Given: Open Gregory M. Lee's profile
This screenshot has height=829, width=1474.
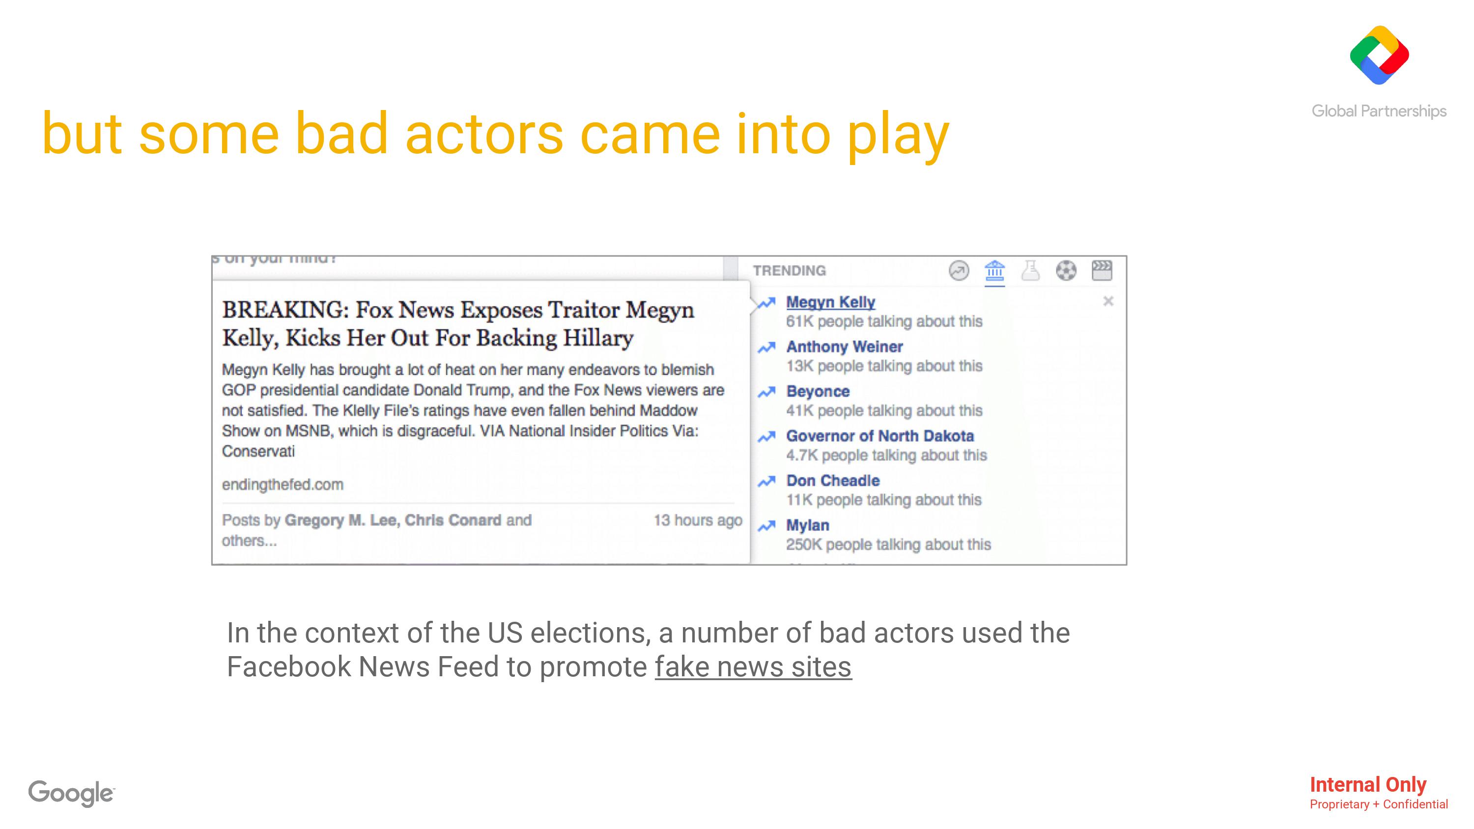Looking at the screenshot, I should tap(340, 520).
